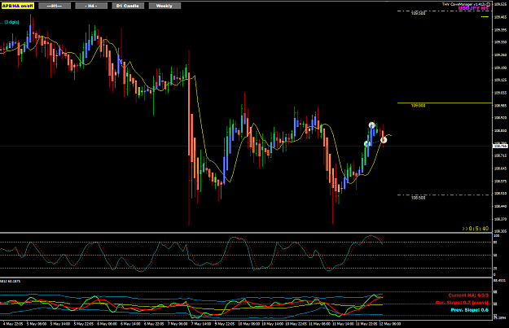Viewport: 509px width, 328px height.
Task: Click the 108.500 dashed level label
Action: (418, 198)
